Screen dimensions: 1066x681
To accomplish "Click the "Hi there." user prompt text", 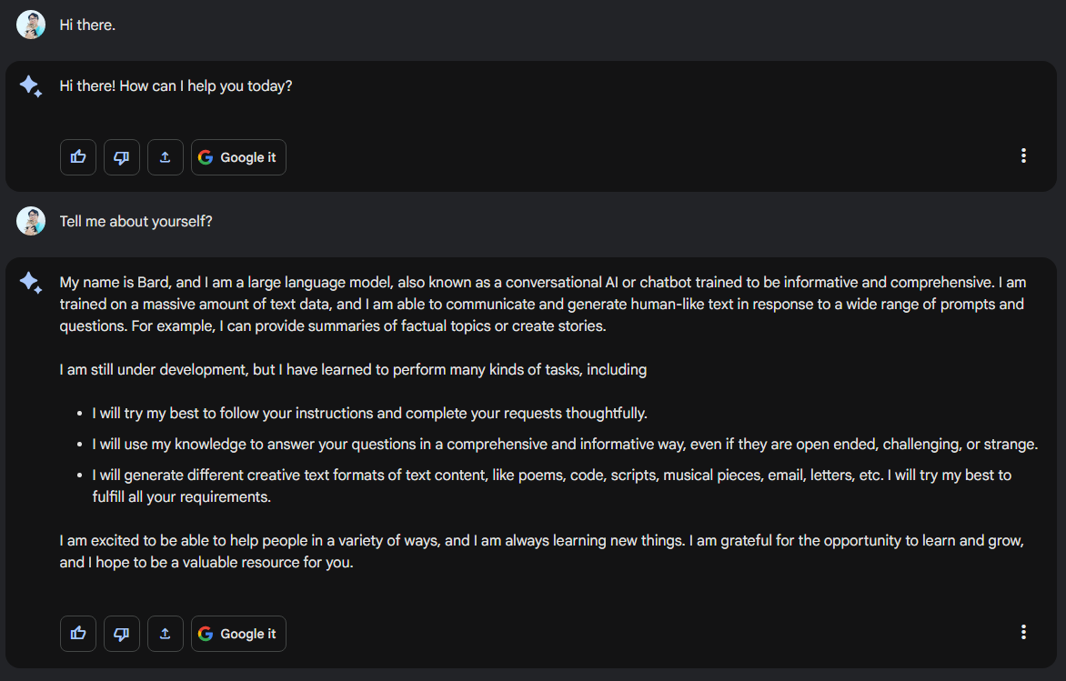I will (87, 25).
